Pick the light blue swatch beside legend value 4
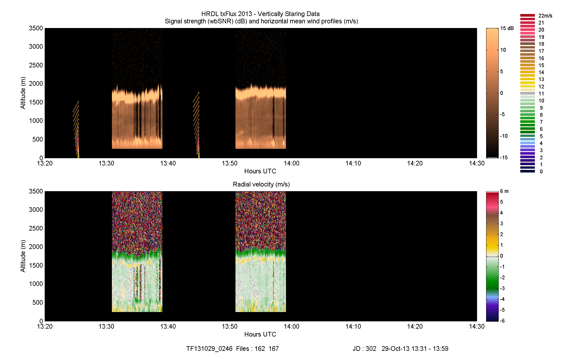The height and width of the screenshot is (359, 572). [x=527, y=143]
